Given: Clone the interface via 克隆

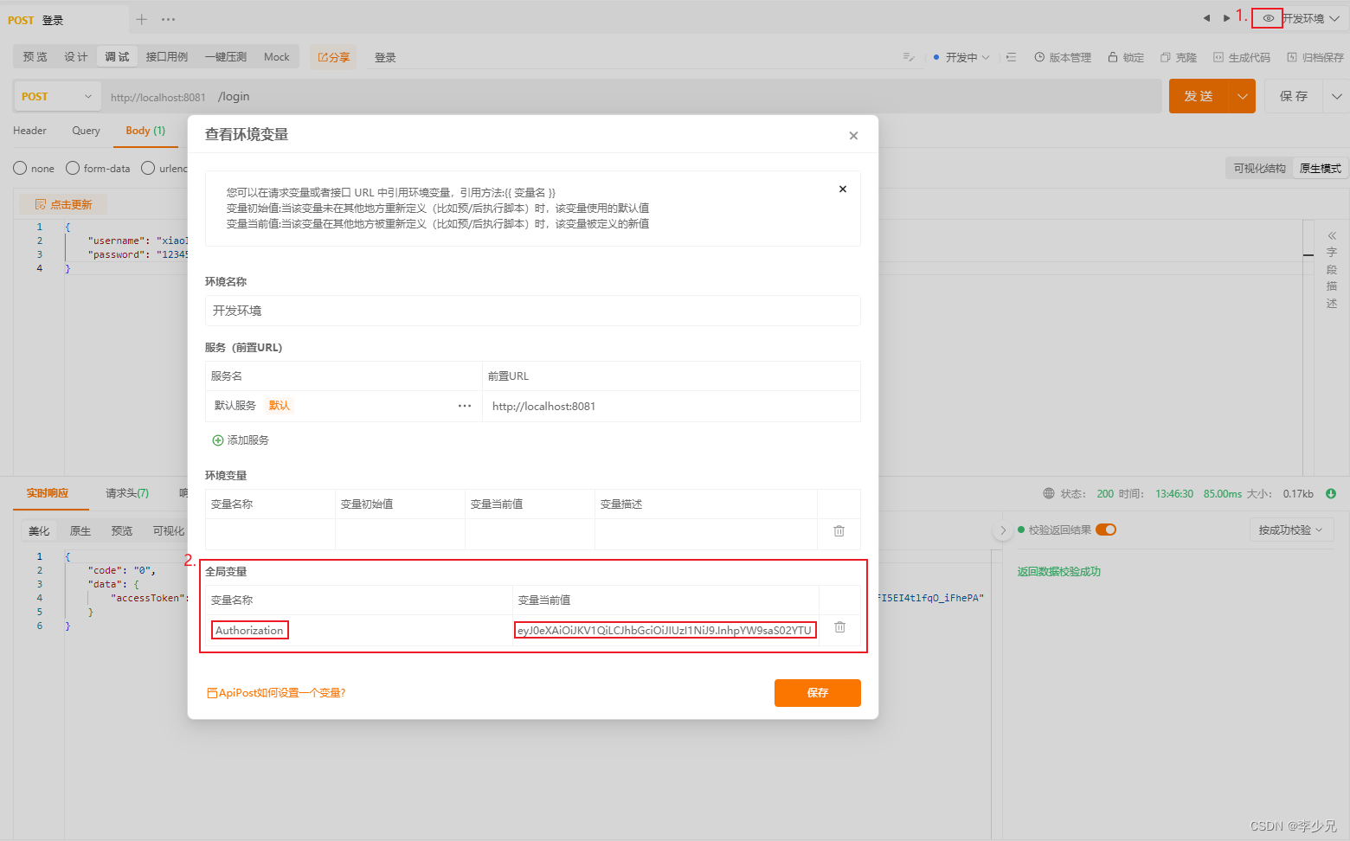Looking at the screenshot, I should pos(1179,56).
